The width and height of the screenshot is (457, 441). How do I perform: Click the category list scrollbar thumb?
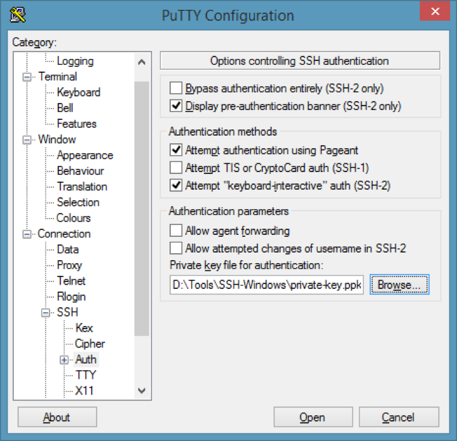(142, 209)
